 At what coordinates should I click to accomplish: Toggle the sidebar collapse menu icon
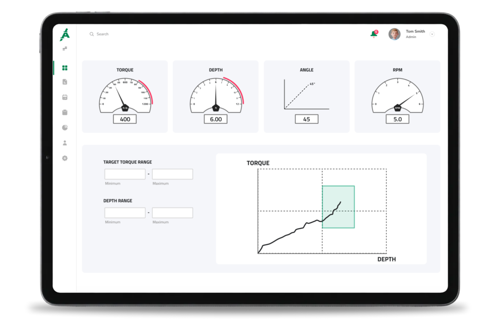(x=65, y=48)
